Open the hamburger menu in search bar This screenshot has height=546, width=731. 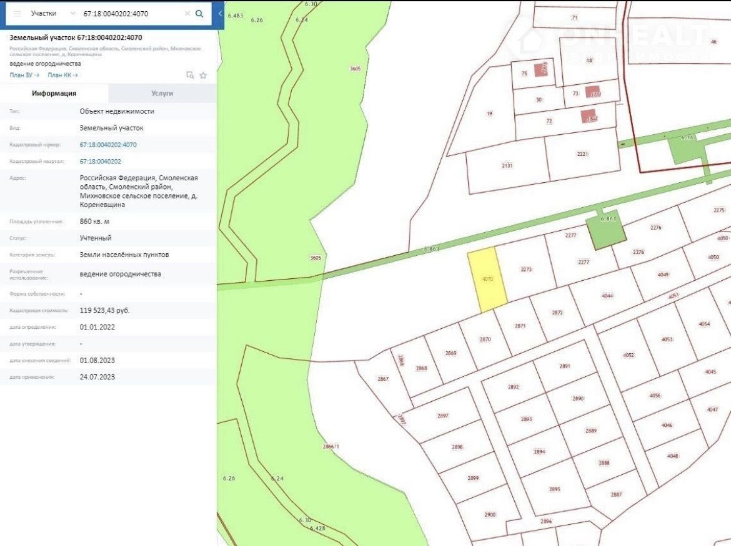coord(17,13)
